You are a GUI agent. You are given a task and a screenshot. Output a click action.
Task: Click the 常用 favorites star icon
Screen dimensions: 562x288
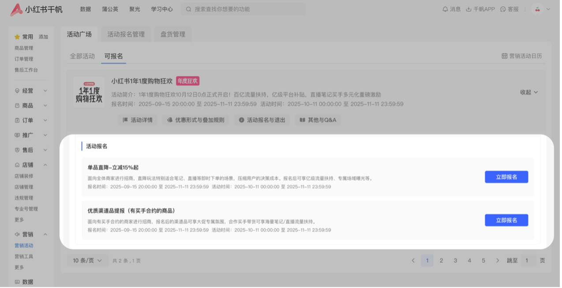pos(17,37)
